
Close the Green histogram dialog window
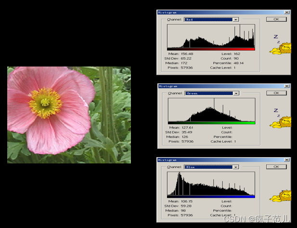tap(287, 86)
